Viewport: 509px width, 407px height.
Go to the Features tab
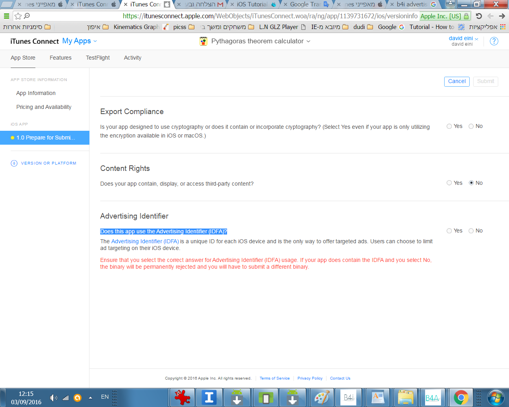[x=60, y=58]
